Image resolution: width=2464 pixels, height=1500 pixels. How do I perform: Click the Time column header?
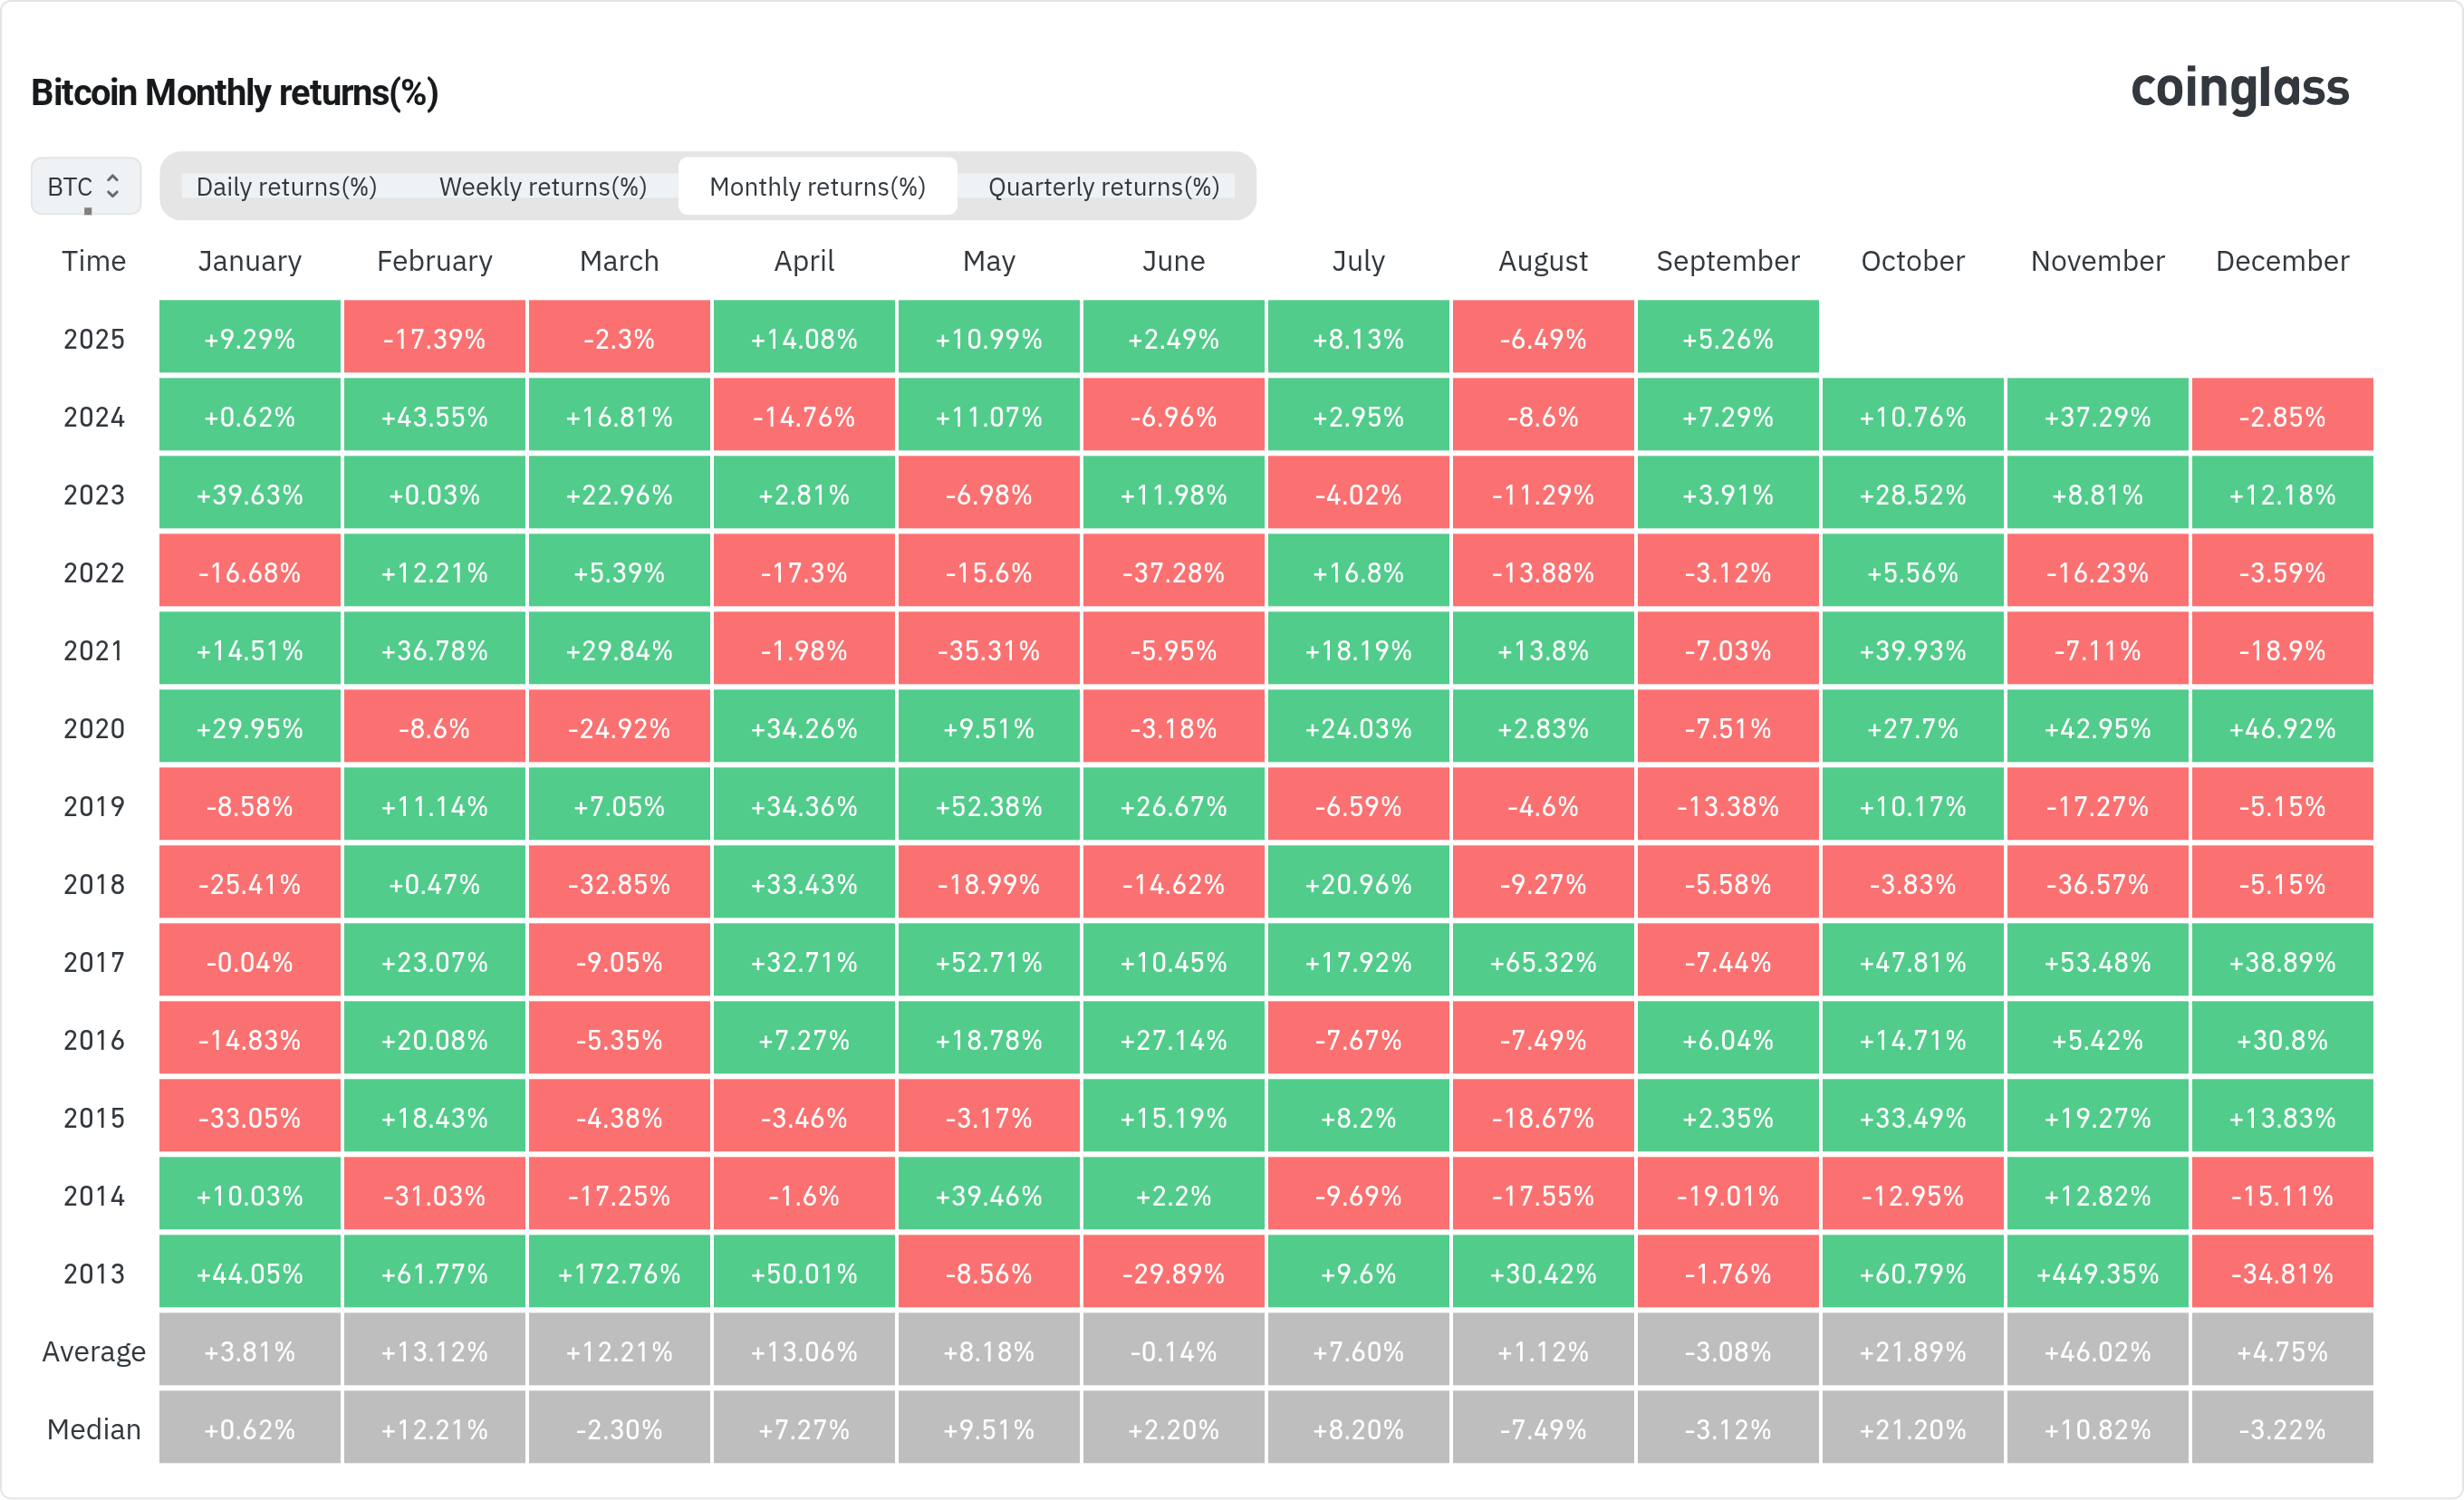point(94,261)
